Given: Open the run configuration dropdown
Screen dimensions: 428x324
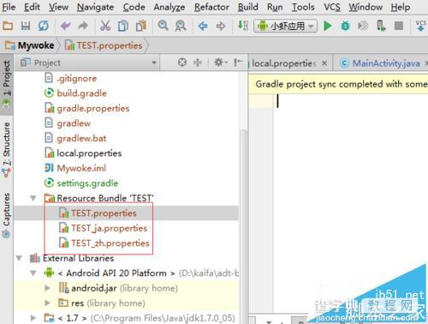Looking at the screenshot, I should [x=285, y=27].
